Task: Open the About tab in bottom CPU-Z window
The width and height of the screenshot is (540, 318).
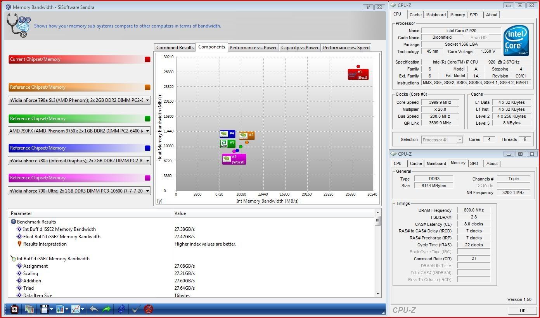Action: click(492, 163)
